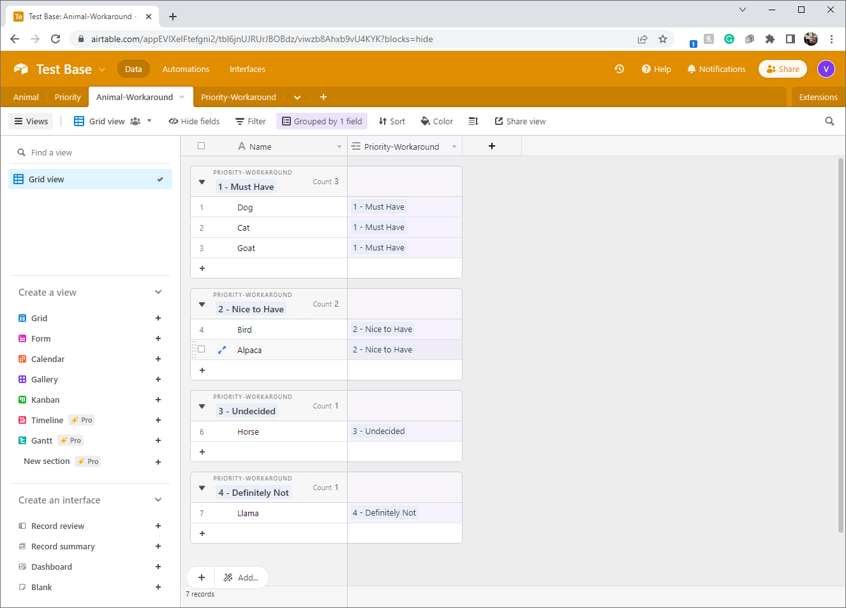The height and width of the screenshot is (608, 846).
Task: Add new record at bottom bar
Action: (x=202, y=577)
